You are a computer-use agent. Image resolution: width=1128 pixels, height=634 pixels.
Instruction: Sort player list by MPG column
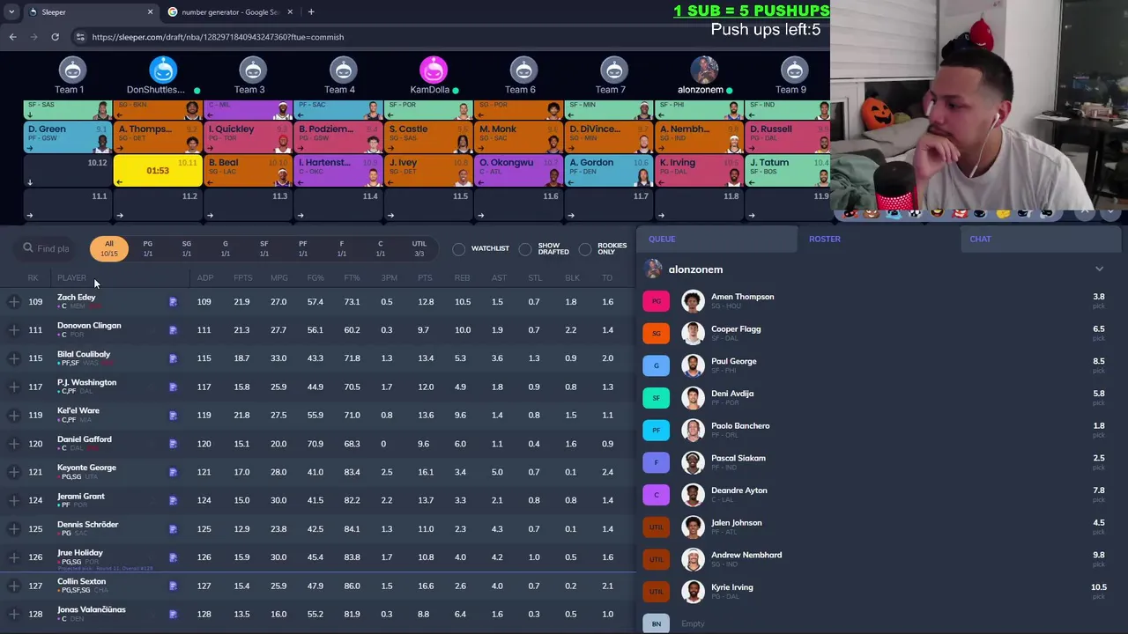pyautogui.click(x=279, y=278)
